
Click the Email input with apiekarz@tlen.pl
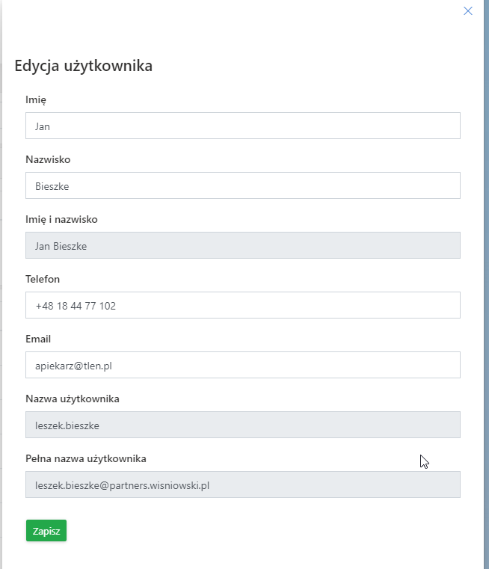pyautogui.click(x=242, y=365)
